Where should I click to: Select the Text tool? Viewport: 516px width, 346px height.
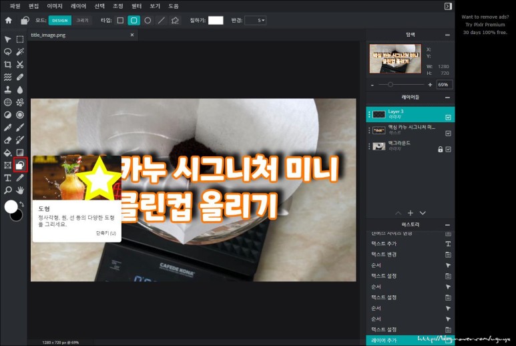7,178
